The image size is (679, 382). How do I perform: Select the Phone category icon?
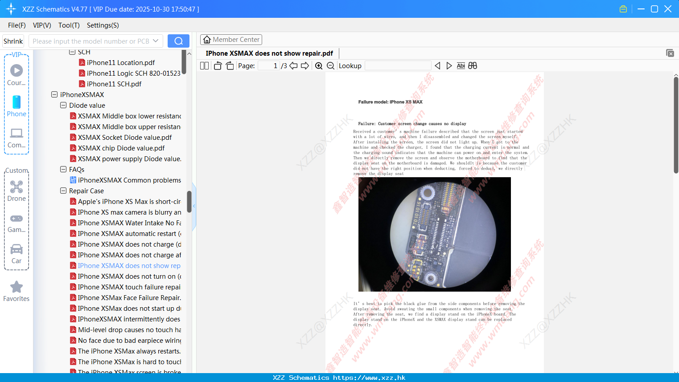(x=16, y=106)
